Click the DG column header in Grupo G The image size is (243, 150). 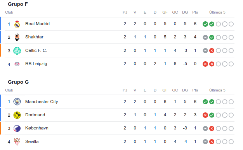[185, 90]
